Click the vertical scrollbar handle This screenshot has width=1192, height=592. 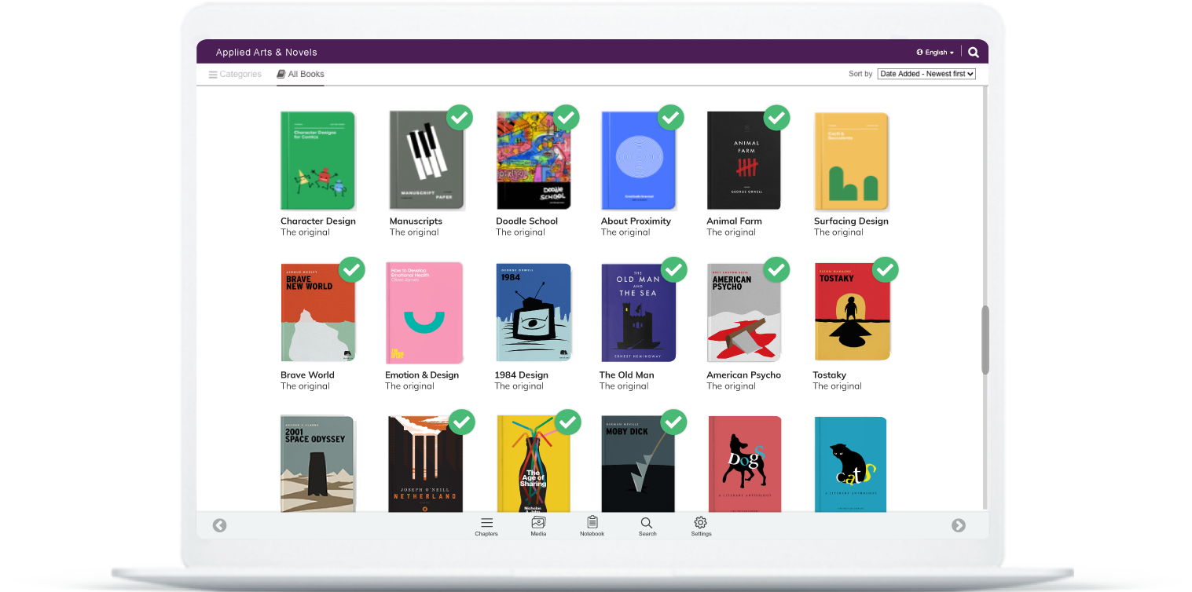click(x=985, y=339)
